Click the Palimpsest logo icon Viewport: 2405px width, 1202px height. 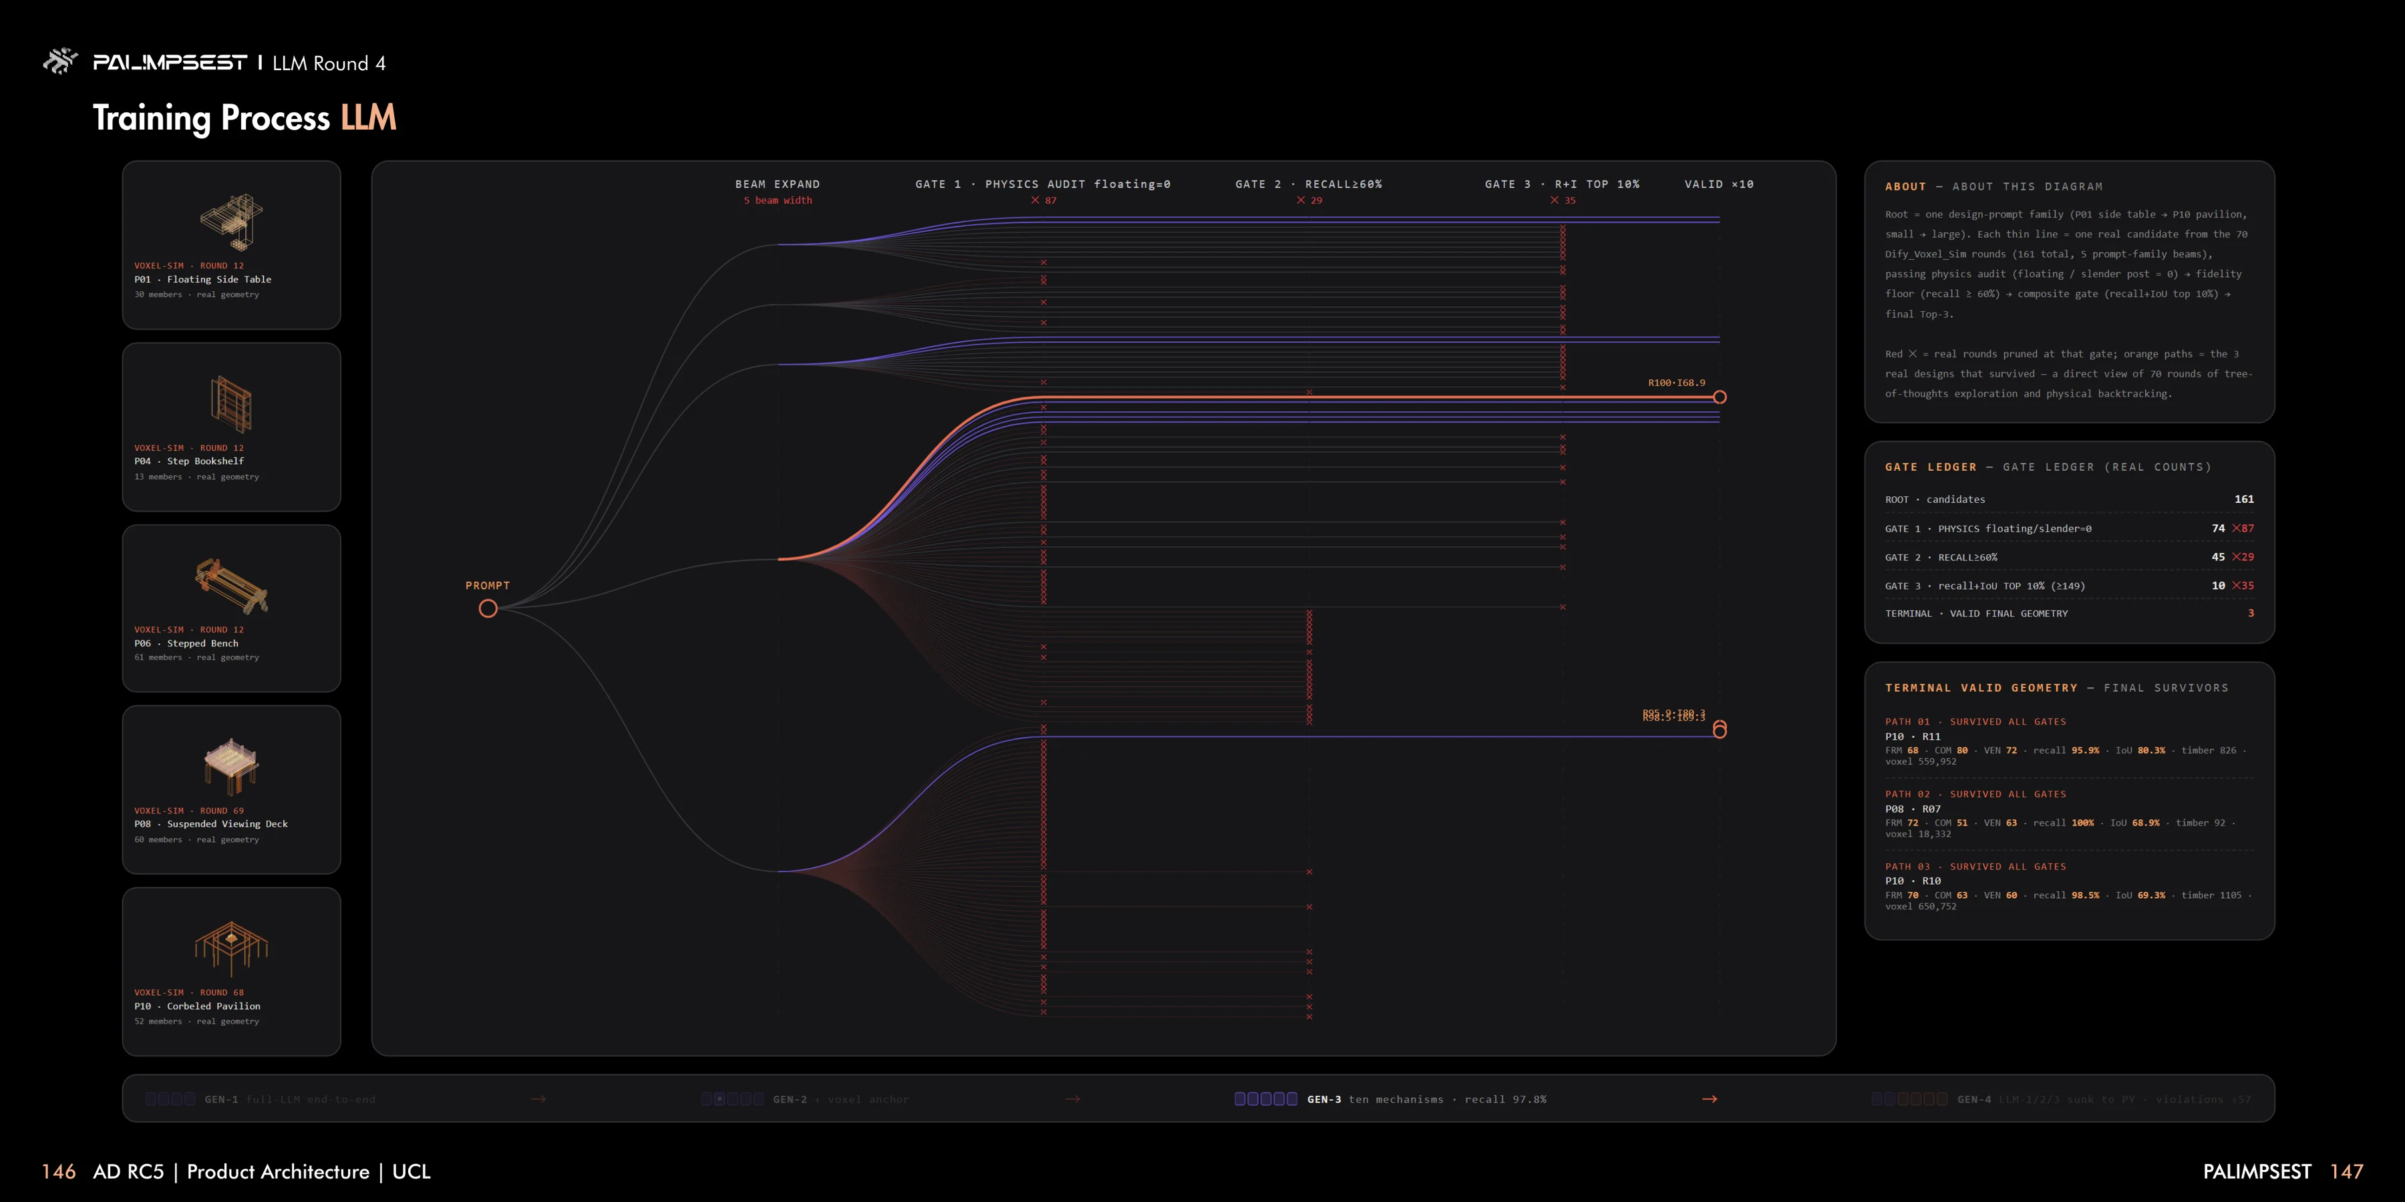[x=61, y=61]
